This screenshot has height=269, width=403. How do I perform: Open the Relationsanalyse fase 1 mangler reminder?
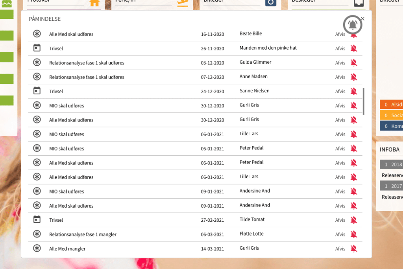tap(83, 234)
